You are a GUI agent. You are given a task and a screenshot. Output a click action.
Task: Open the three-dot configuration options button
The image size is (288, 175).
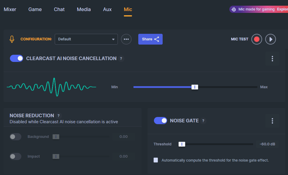click(x=126, y=39)
